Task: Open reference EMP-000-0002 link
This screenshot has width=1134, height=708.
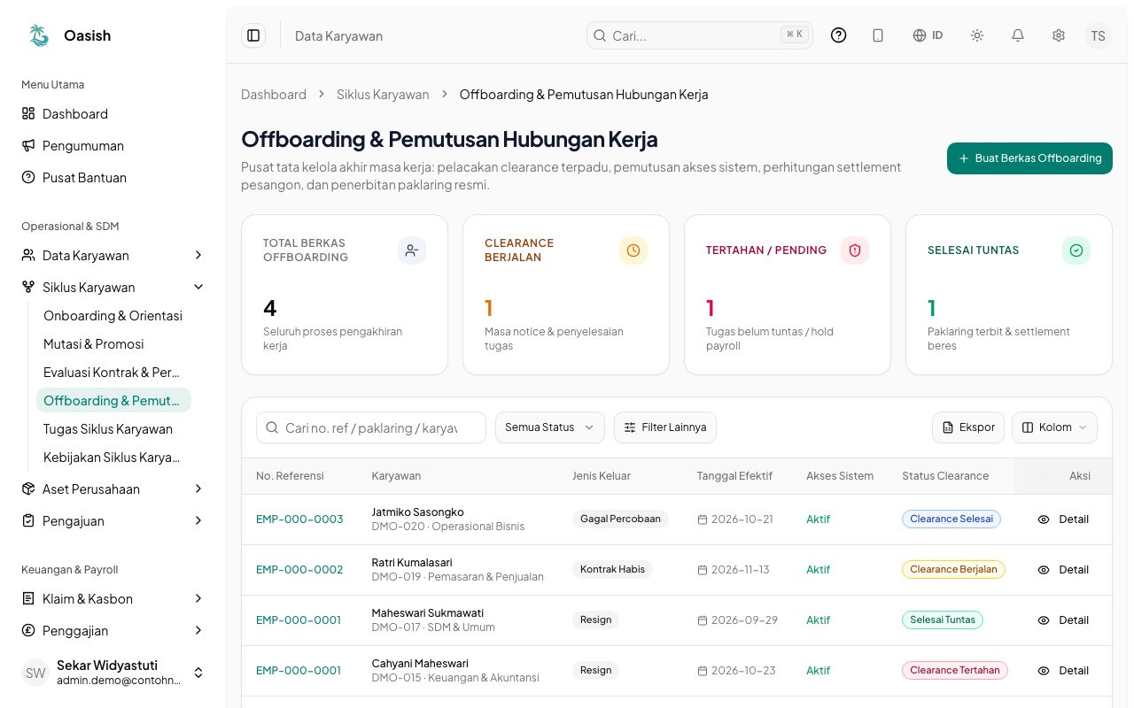Action: point(299,570)
